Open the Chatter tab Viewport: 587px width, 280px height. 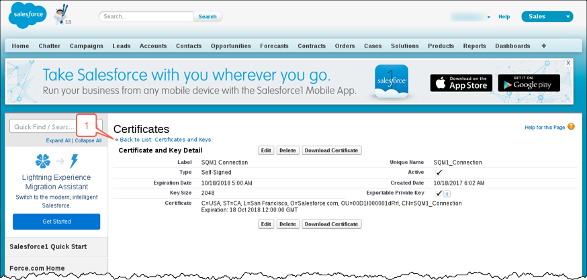(50, 46)
